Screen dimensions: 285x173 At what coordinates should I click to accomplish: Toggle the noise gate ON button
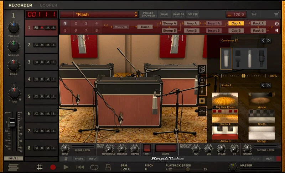coord(147,148)
